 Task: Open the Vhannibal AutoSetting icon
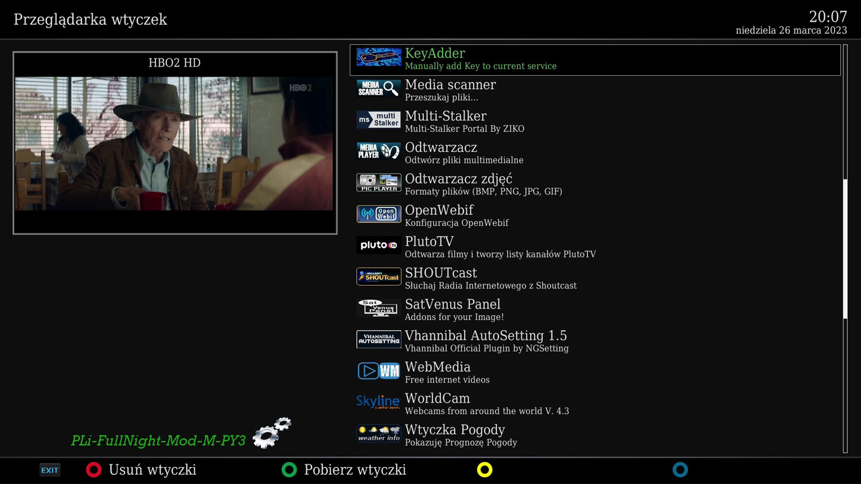[379, 339]
